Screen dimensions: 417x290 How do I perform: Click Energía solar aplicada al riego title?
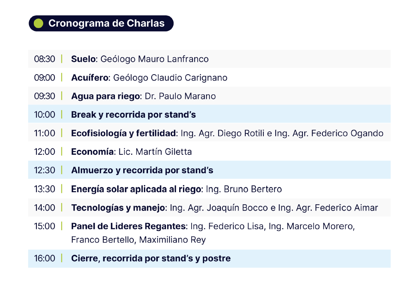[136, 189]
